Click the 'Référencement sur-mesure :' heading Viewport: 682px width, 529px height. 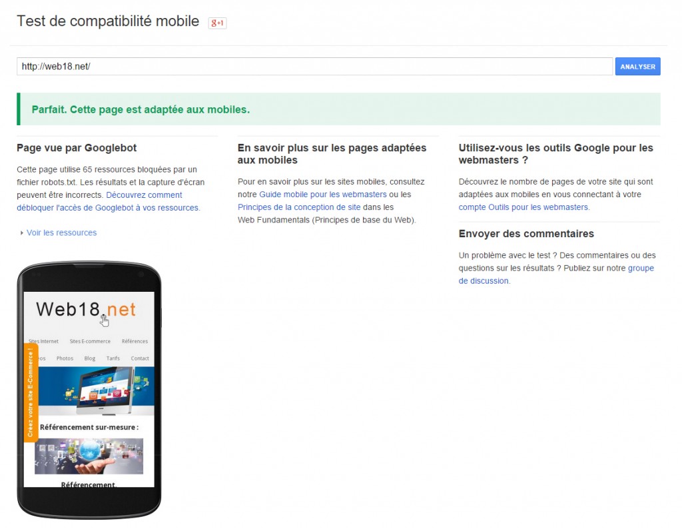[x=89, y=427]
